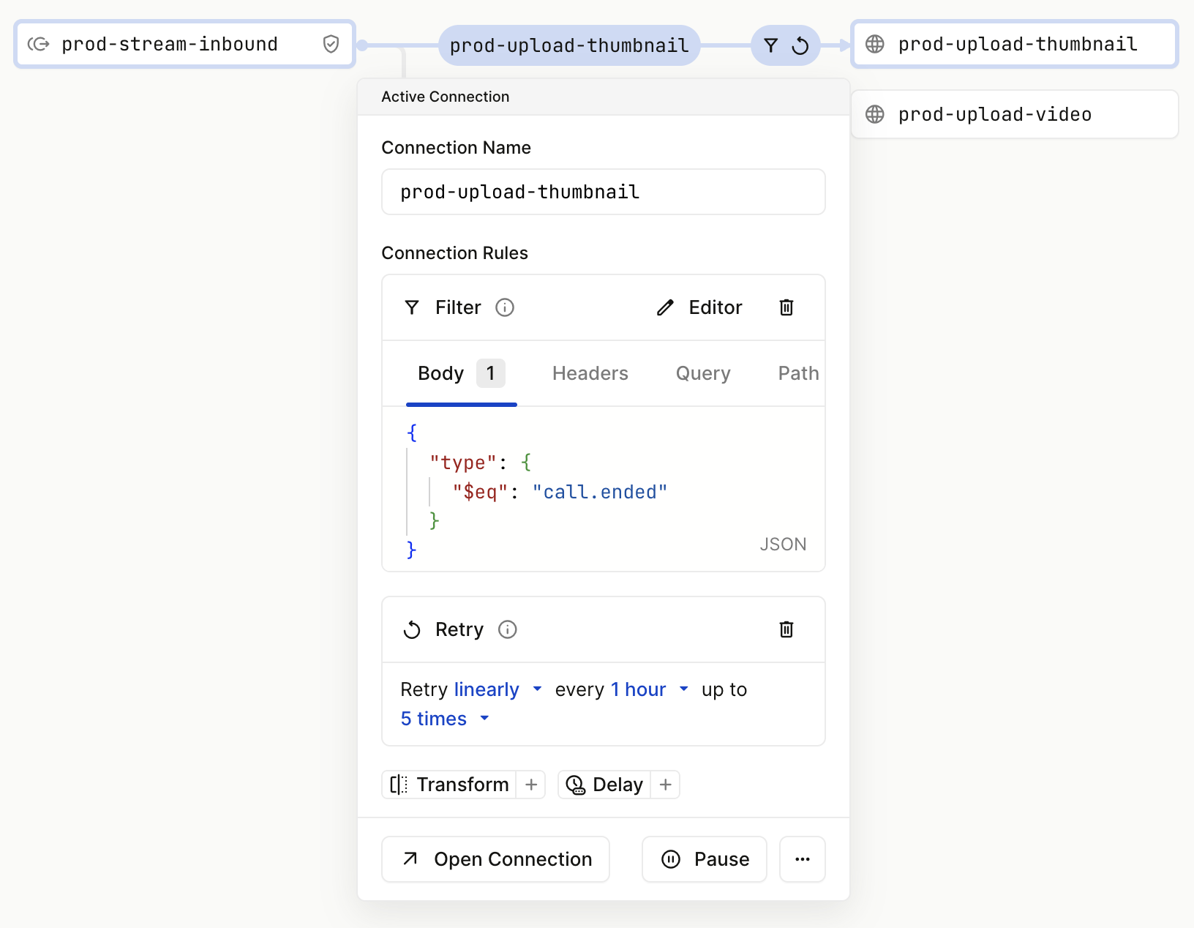Click the info icon next to Retry
The image size is (1194, 928).
(x=507, y=629)
